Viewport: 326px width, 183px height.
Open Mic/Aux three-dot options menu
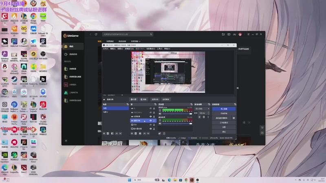(x=160, y=110)
